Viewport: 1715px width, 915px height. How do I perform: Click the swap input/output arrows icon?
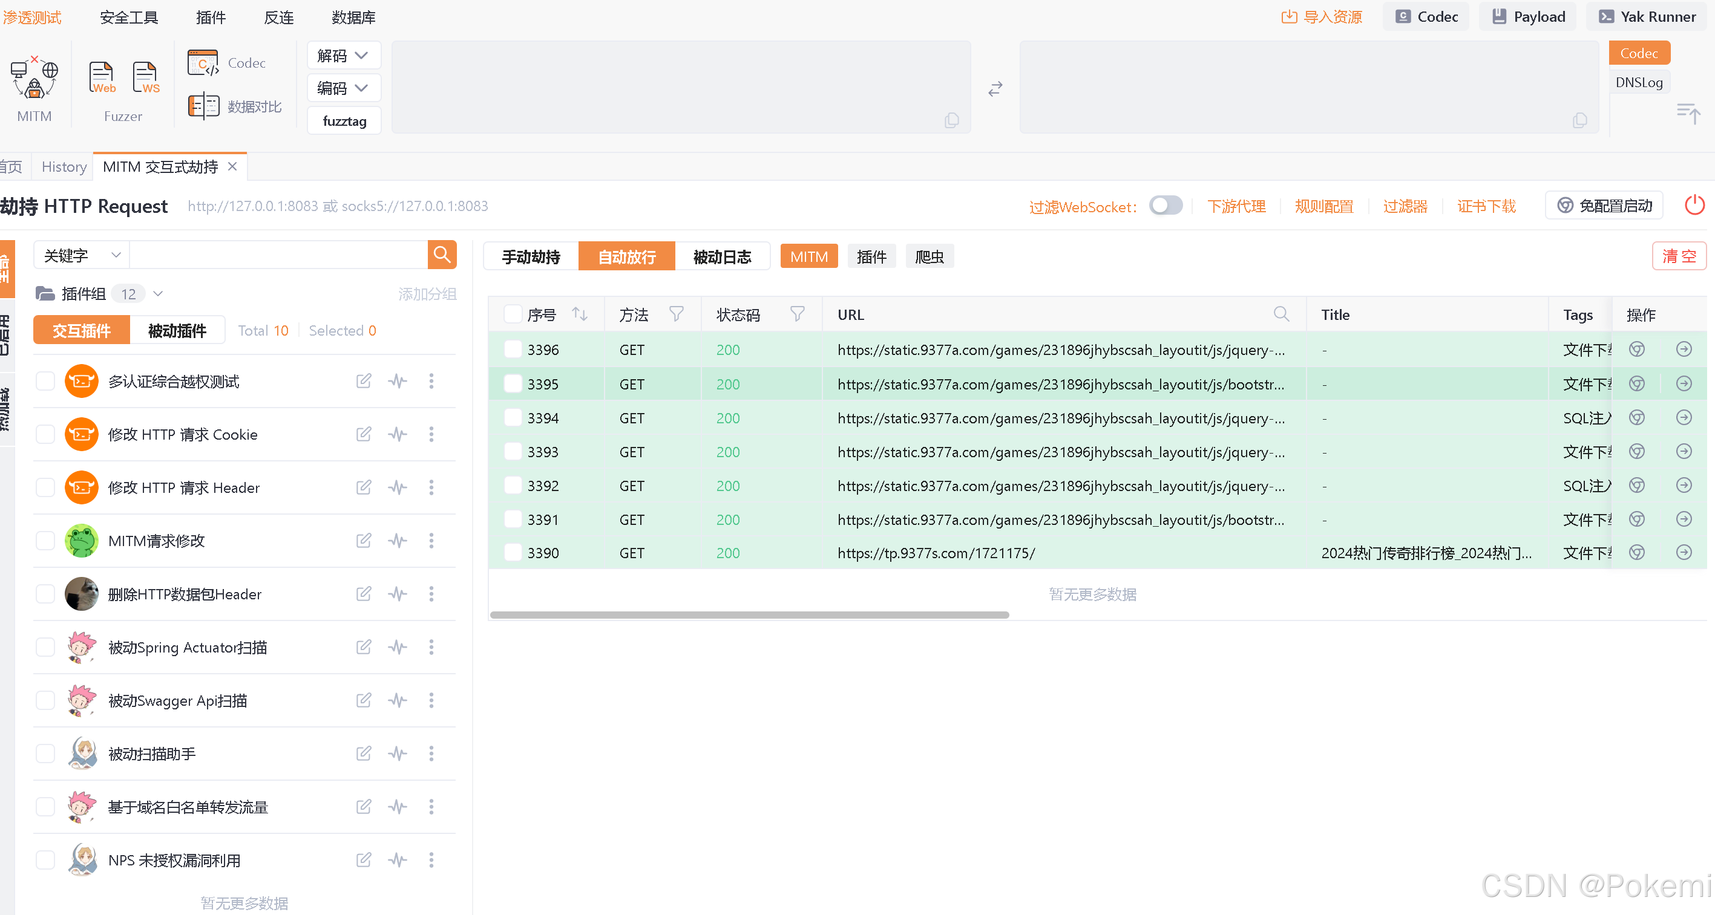(995, 88)
